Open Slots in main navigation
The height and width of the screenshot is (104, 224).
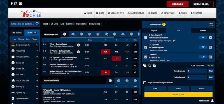coord(100,13)
